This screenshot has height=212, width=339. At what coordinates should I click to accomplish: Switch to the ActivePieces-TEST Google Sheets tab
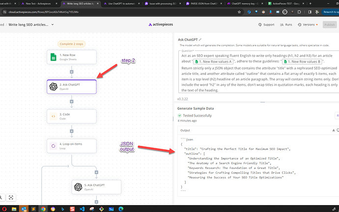point(286,3)
